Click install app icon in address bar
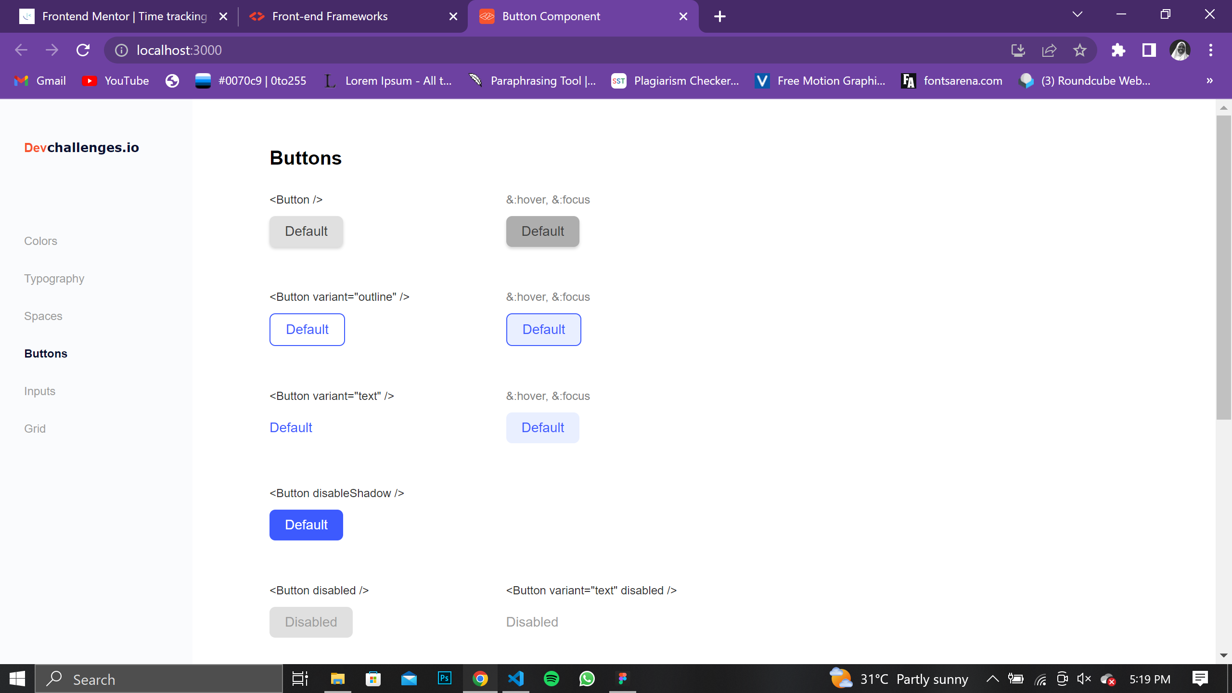Image resolution: width=1232 pixels, height=693 pixels. (1018, 50)
